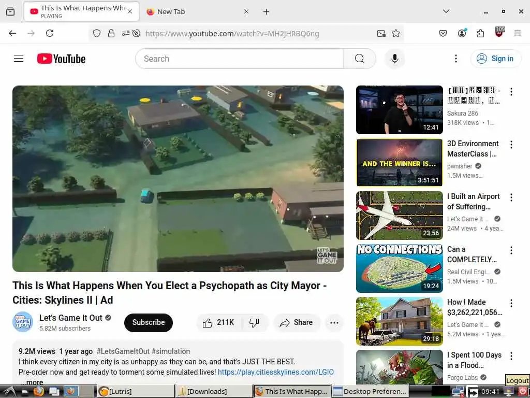Screen dimensions: 530x398
Task: Open the Firefox View icon
Action: [x=10, y=12]
